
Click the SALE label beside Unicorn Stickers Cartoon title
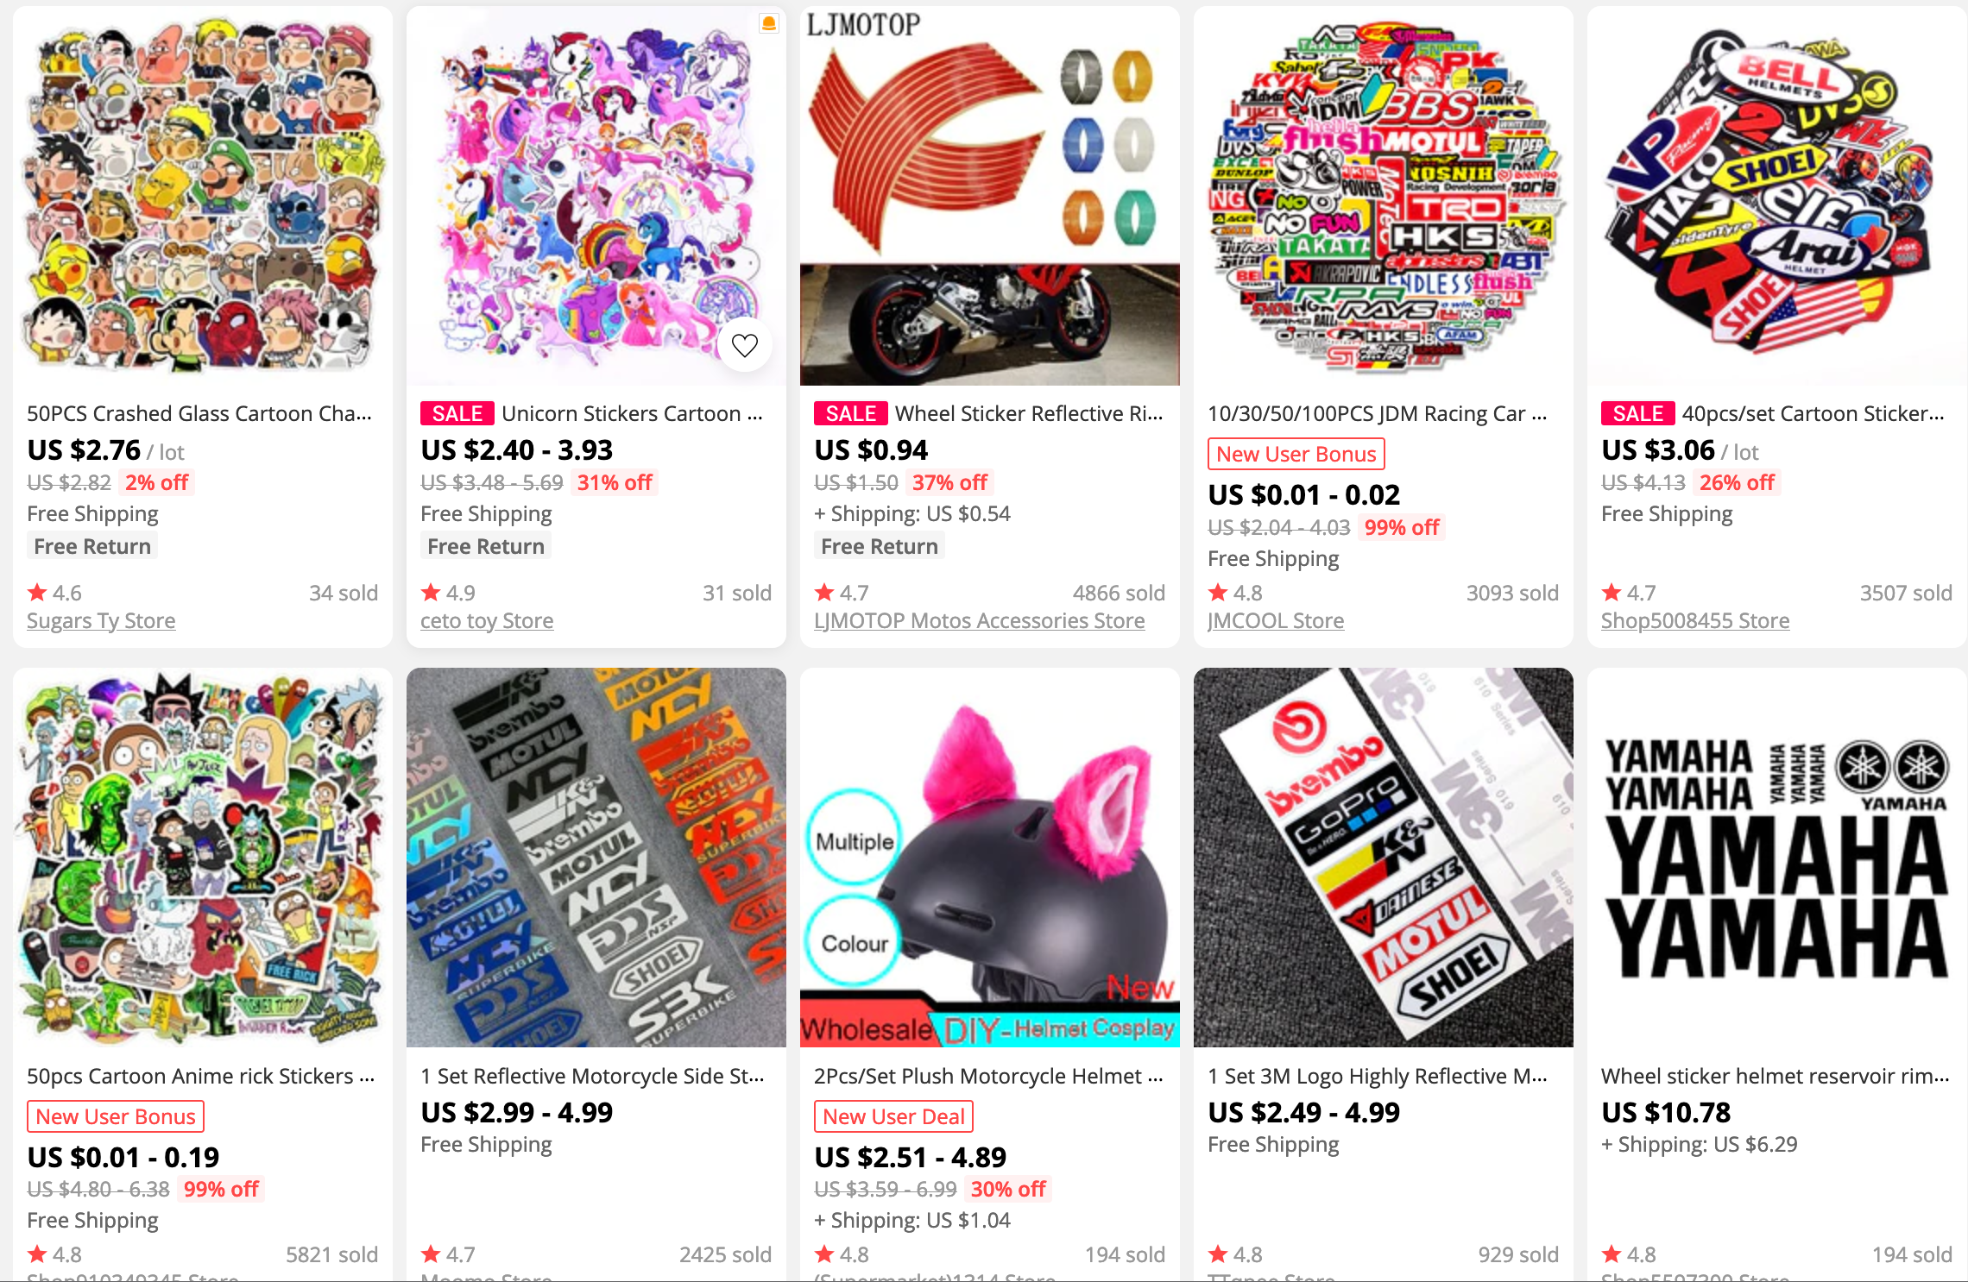coord(457,414)
